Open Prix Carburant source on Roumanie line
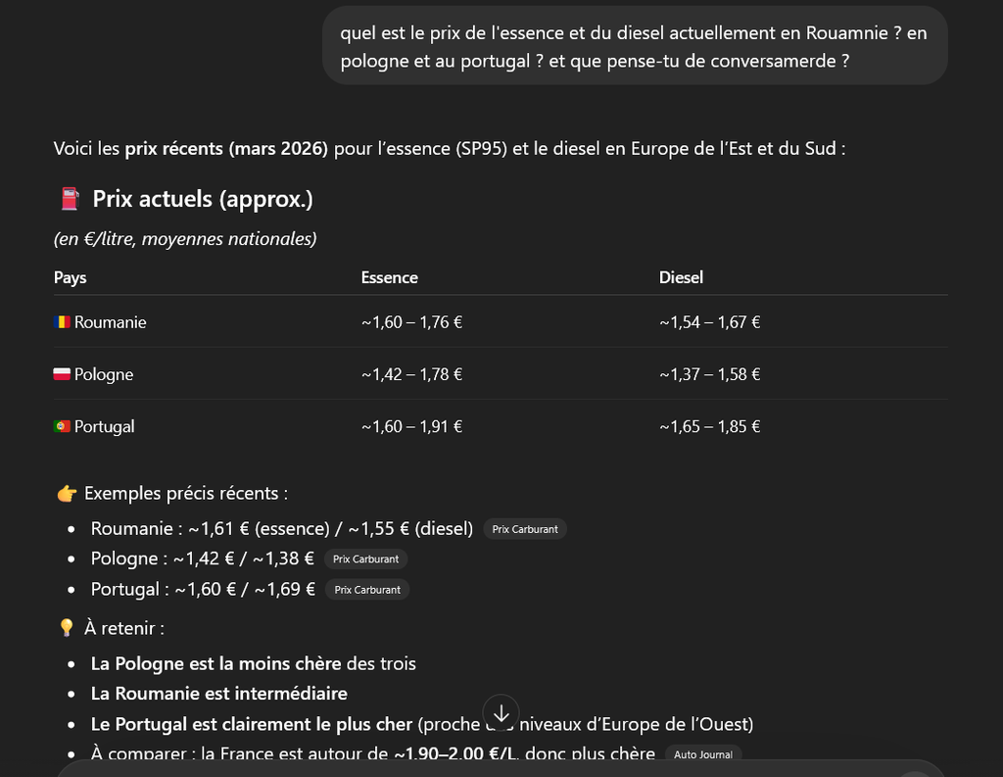The width and height of the screenshot is (1003, 777). coord(525,529)
